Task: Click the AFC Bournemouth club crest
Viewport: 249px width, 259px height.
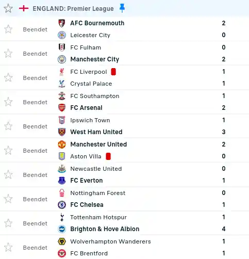Action: (62, 23)
